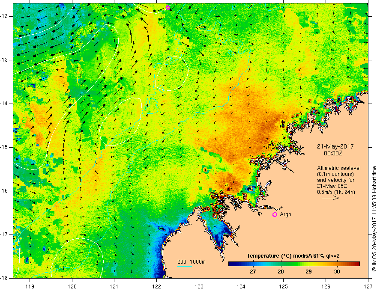The width and height of the screenshot is (377, 291).
Task: Click latitude label -15 on the left axis
Action: (x=5, y=147)
